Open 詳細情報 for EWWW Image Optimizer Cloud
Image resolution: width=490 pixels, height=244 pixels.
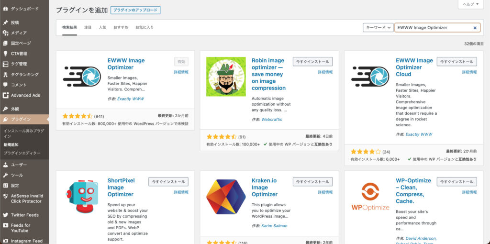[470, 72]
